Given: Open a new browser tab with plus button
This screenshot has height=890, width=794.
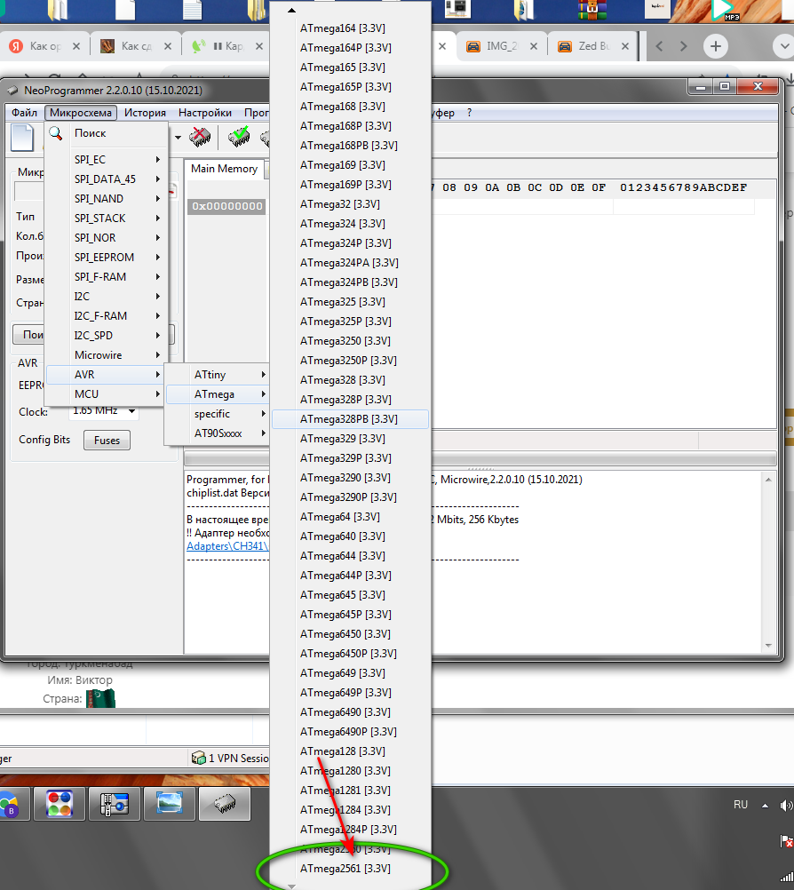Looking at the screenshot, I should click(716, 46).
